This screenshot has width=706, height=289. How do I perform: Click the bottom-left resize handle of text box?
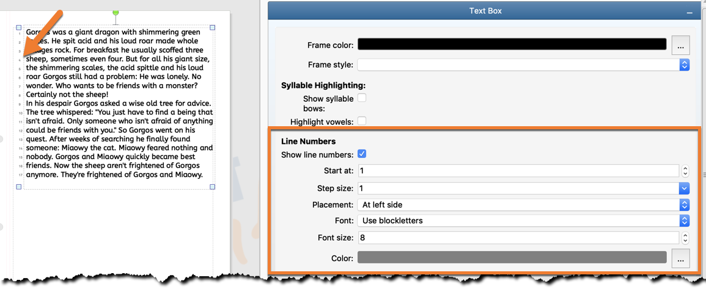[x=18, y=187]
